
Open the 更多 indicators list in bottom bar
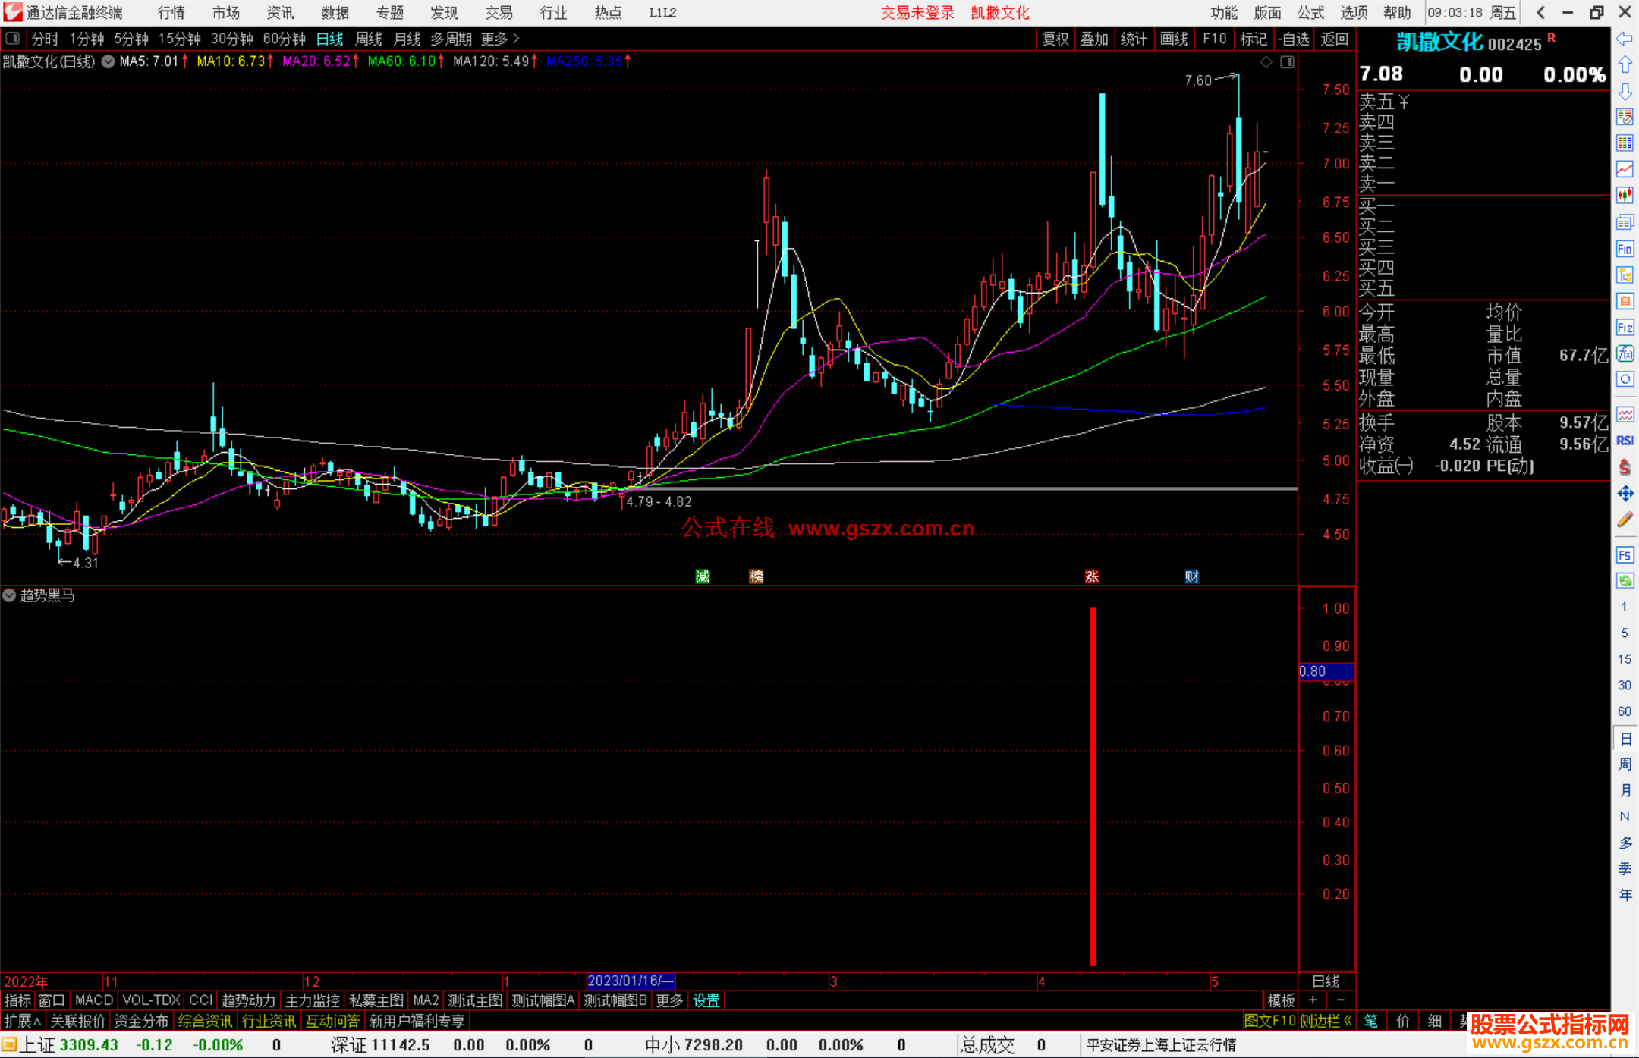[x=669, y=1000]
